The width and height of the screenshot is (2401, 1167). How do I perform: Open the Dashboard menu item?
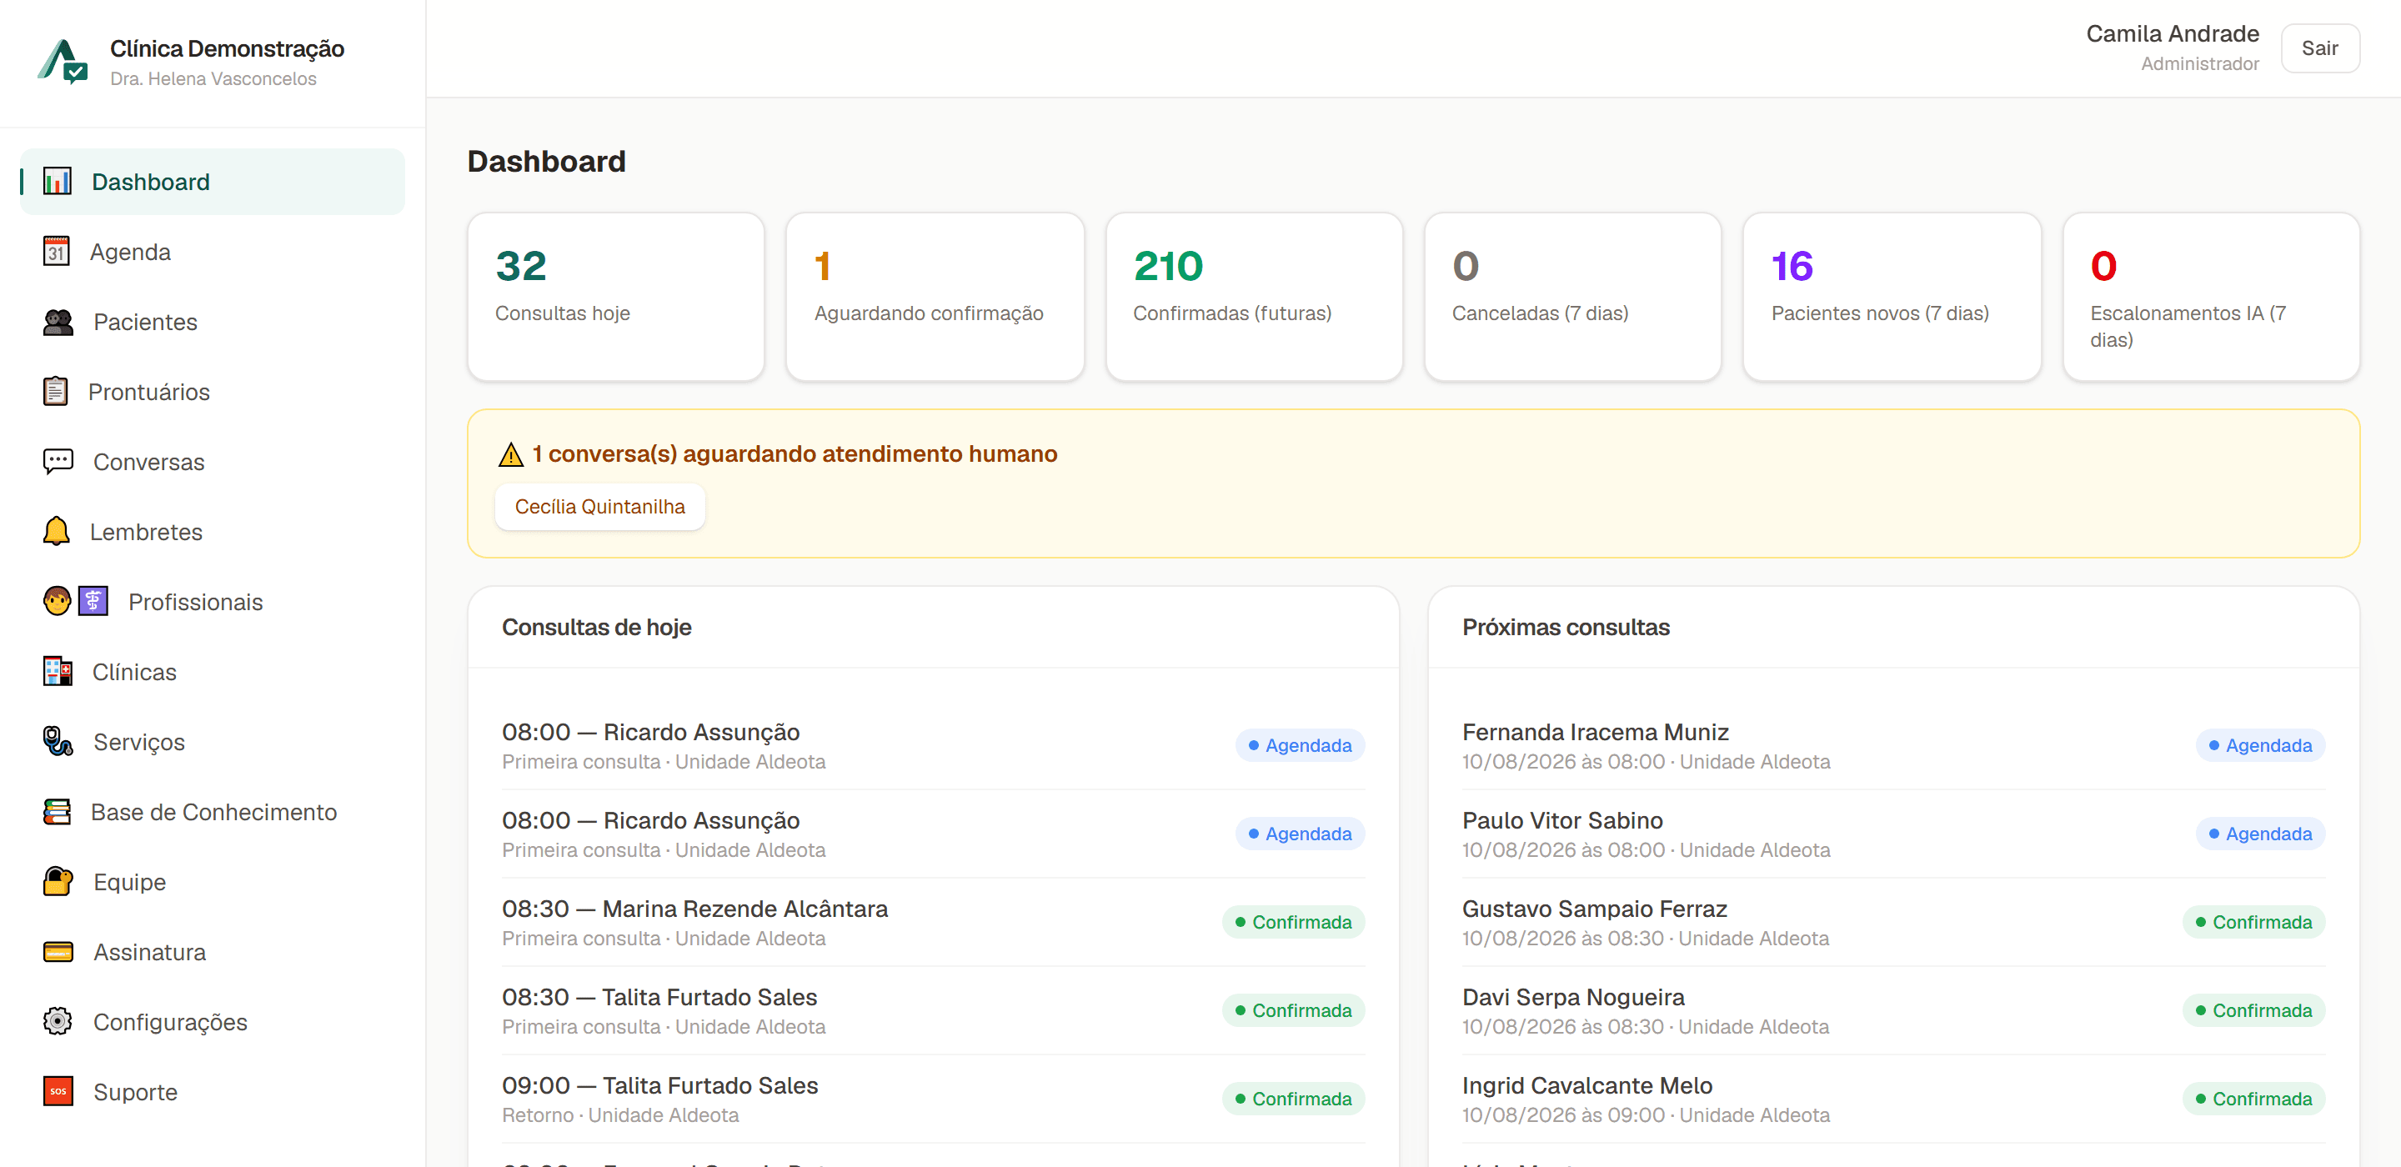coord(213,181)
